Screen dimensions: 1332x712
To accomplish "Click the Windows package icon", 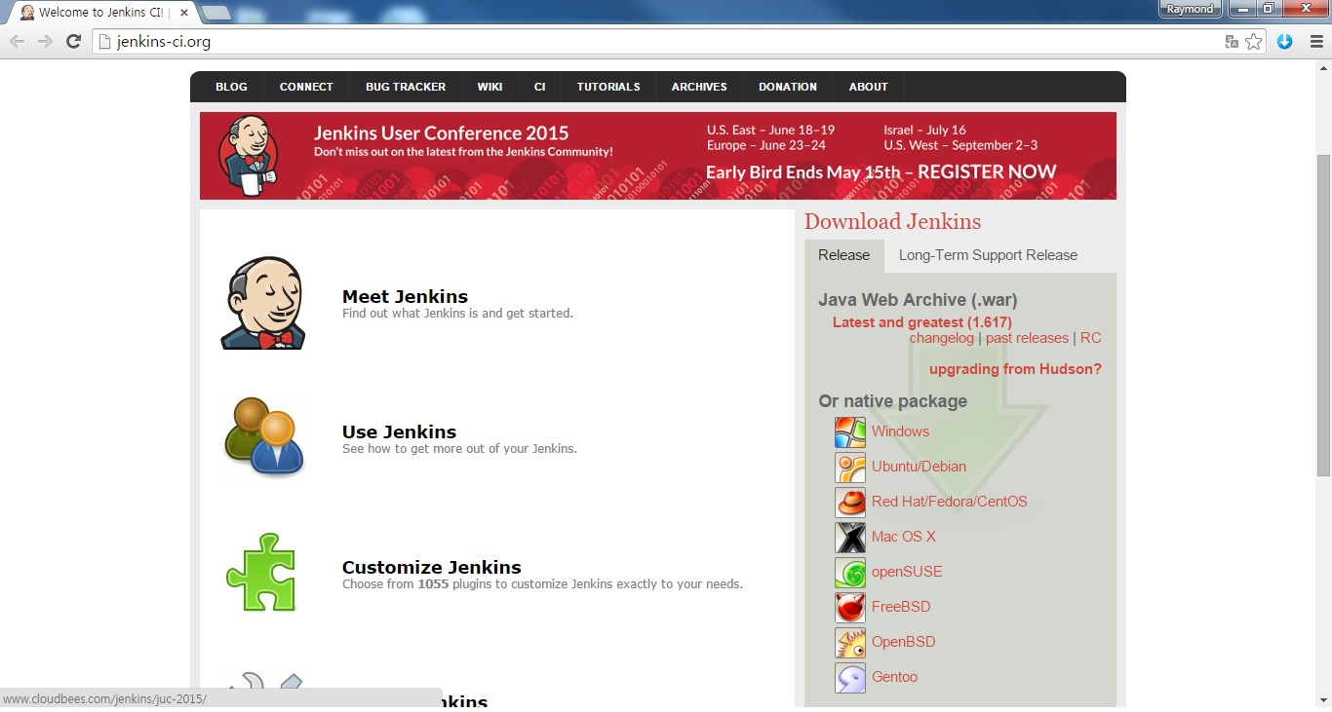I will (849, 432).
